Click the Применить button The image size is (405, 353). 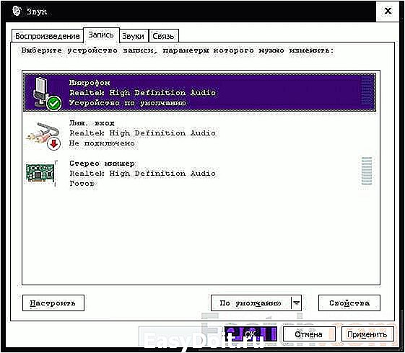(367, 334)
